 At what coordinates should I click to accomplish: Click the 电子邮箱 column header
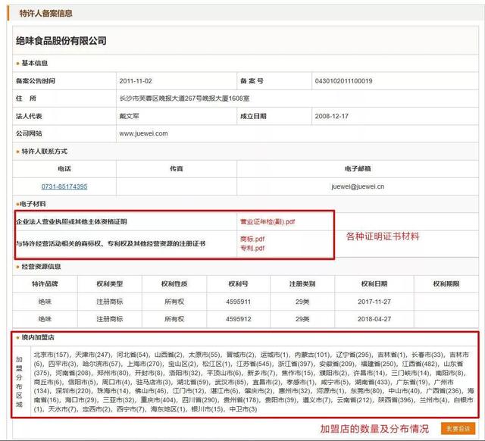tap(358, 168)
